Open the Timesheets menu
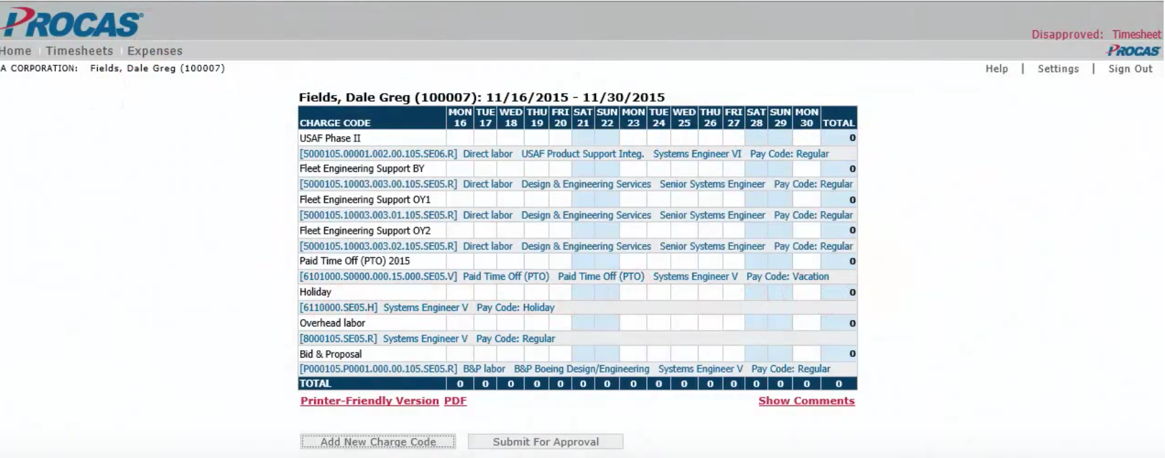Viewport: 1165px width, 458px height. [80, 51]
